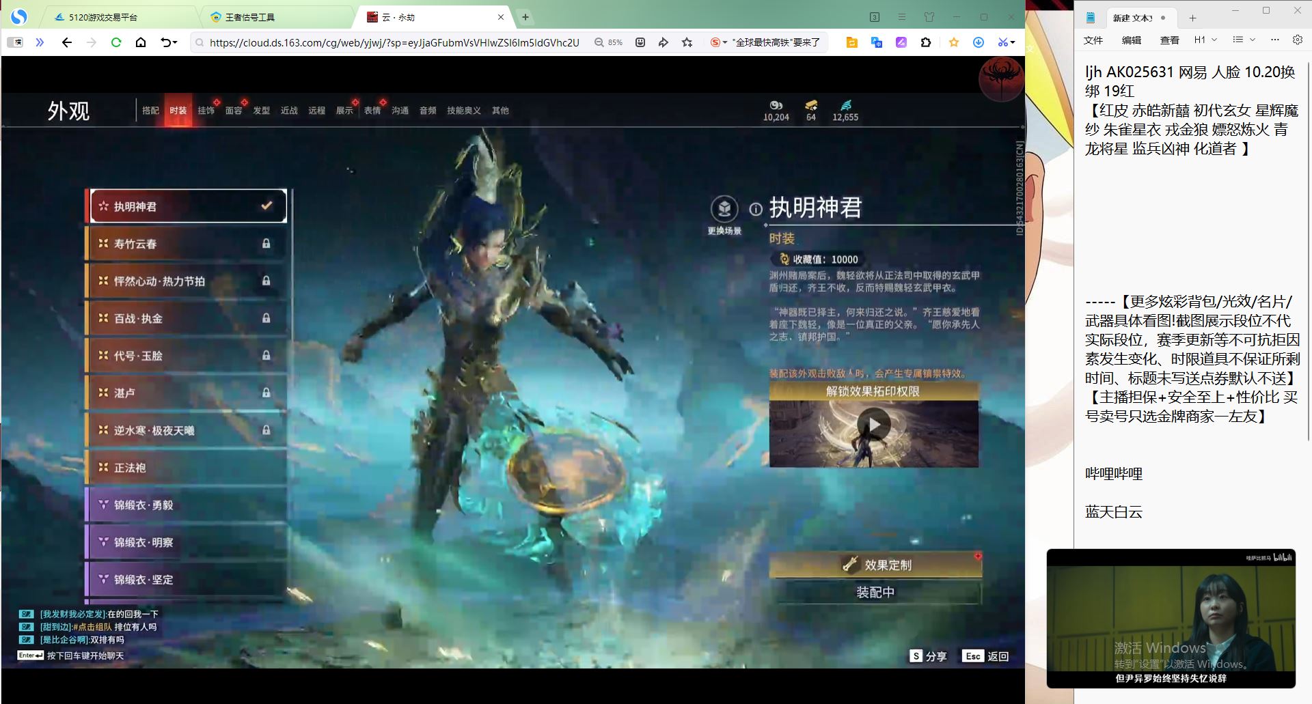
Task: Click the 效果定制 button
Action: tap(875, 565)
